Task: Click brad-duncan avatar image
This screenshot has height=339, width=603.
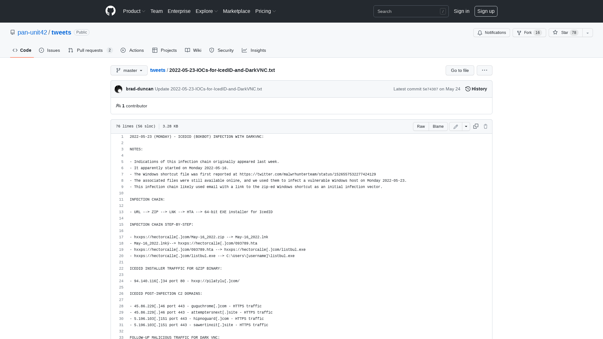Action: (x=118, y=89)
